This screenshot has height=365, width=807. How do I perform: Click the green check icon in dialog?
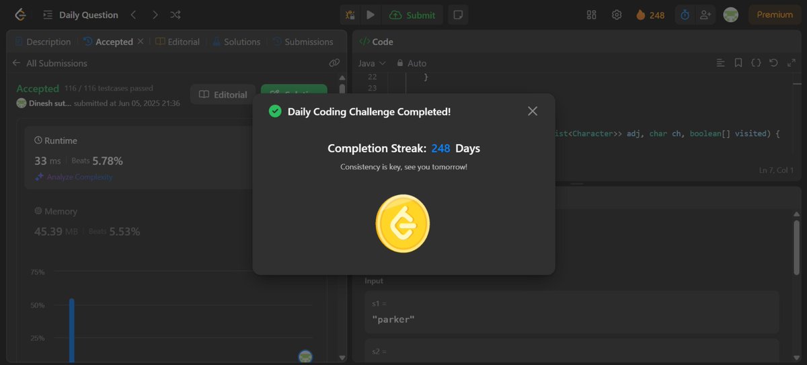point(274,111)
